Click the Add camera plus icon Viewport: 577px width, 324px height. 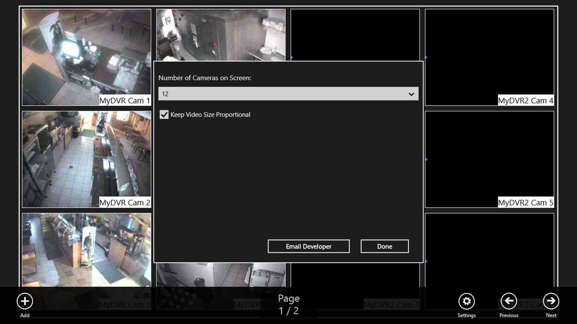tap(25, 301)
